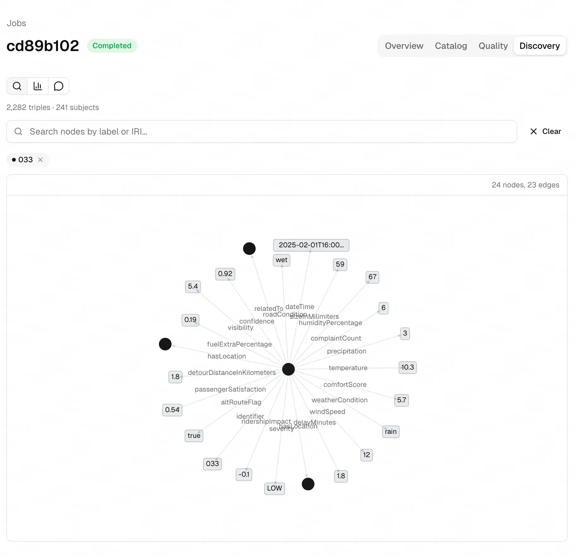Open the Catalog tab
This screenshot has height=557, width=574.
(x=451, y=46)
